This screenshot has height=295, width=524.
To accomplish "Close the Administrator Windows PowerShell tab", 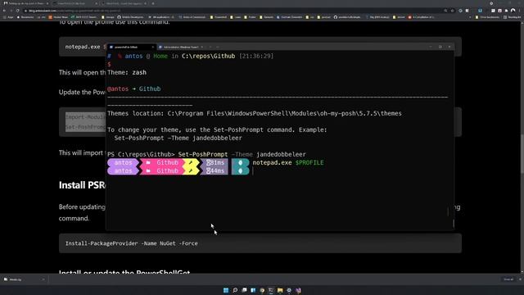I will click(x=202, y=47).
